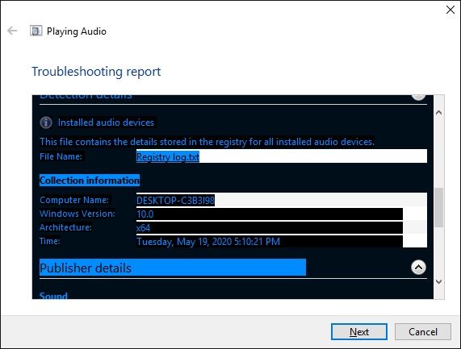Click the Computer Name label

(x=74, y=200)
